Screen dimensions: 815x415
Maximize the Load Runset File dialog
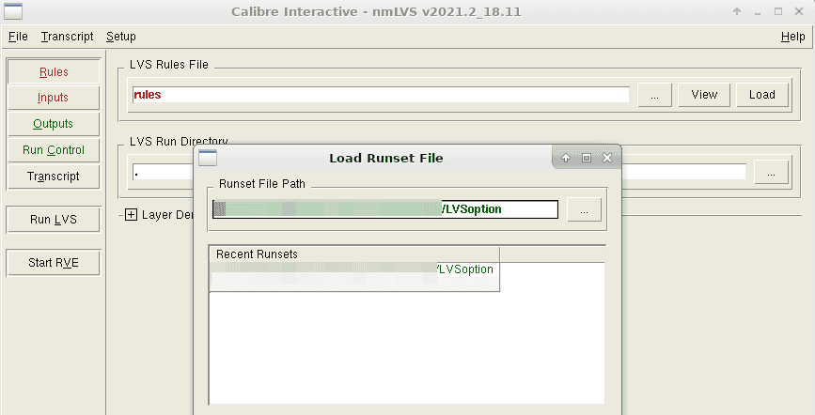coord(587,158)
